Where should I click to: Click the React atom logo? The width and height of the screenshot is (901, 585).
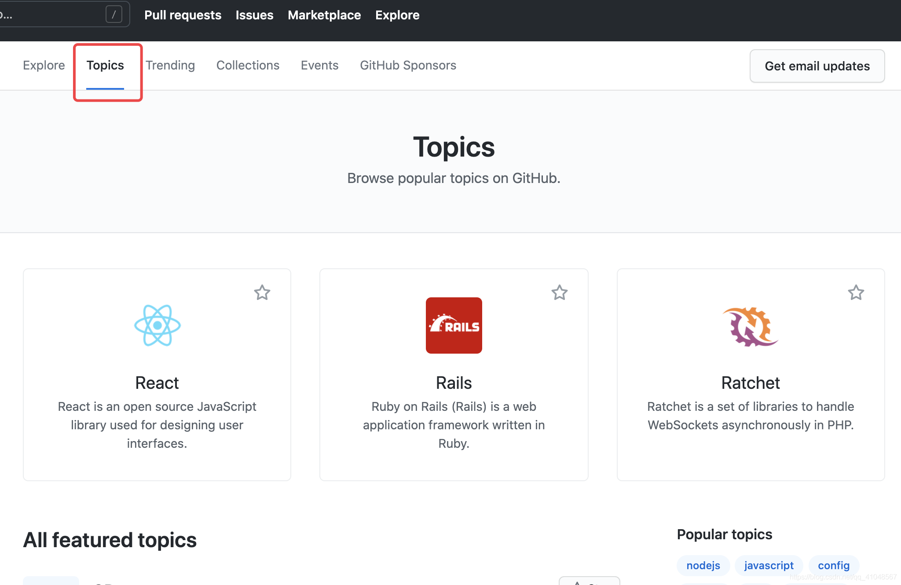(x=157, y=325)
